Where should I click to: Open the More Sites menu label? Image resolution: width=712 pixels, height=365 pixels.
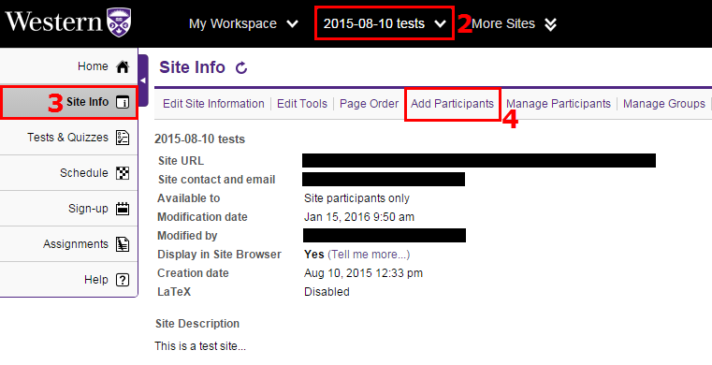(x=503, y=23)
